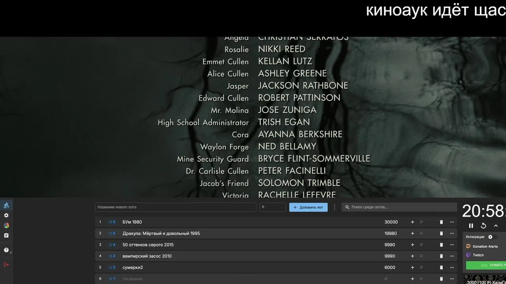Click the red logout icon in sidebar
Viewport: 506px width, 284px height.
[6, 264]
